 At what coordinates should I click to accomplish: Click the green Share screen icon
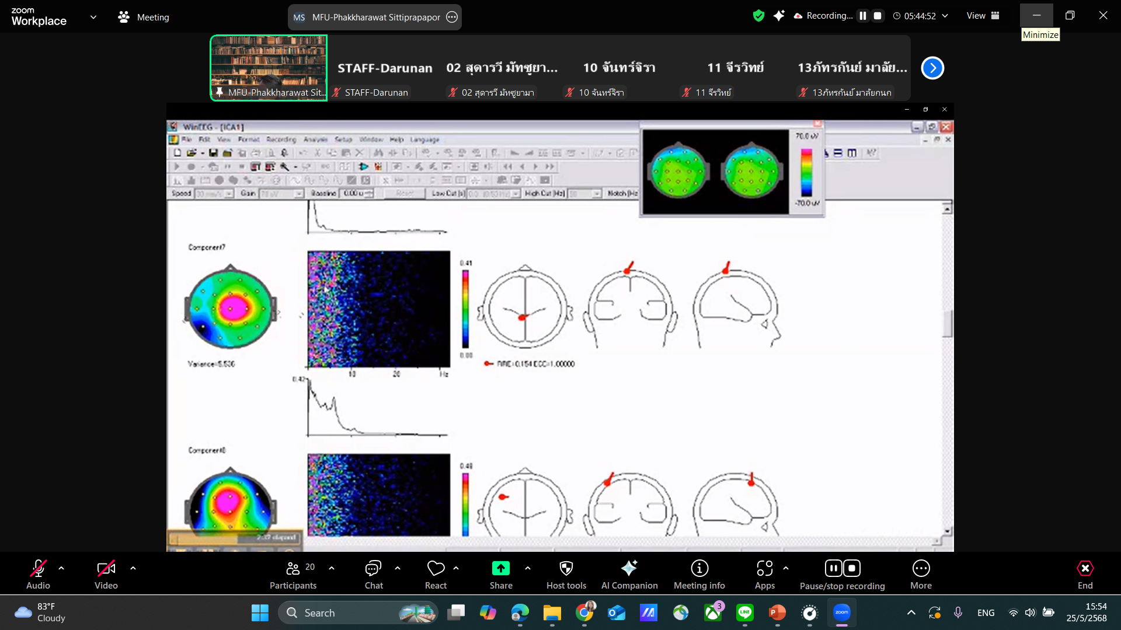click(x=500, y=568)
